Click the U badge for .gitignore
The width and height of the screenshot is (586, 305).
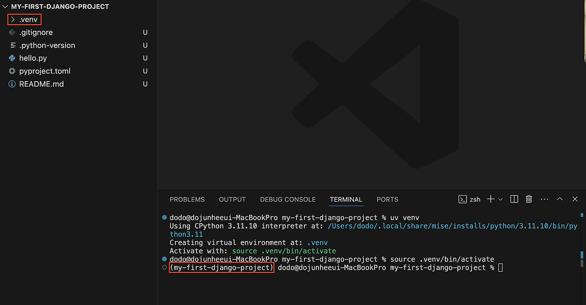click(x=145, y=33)
